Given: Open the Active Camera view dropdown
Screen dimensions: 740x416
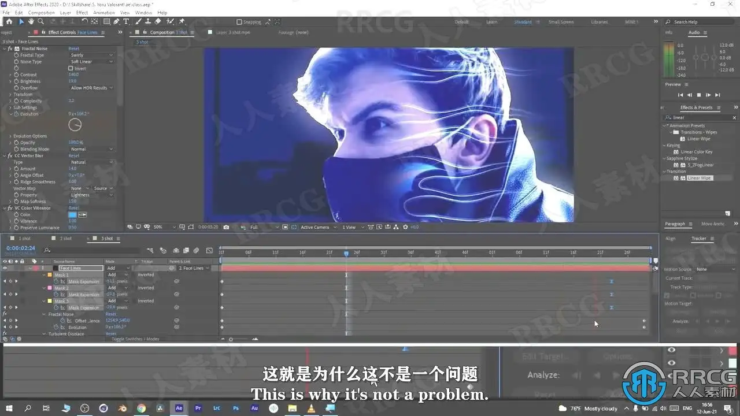Looking at the screenshot, I should tap(318, 227).
